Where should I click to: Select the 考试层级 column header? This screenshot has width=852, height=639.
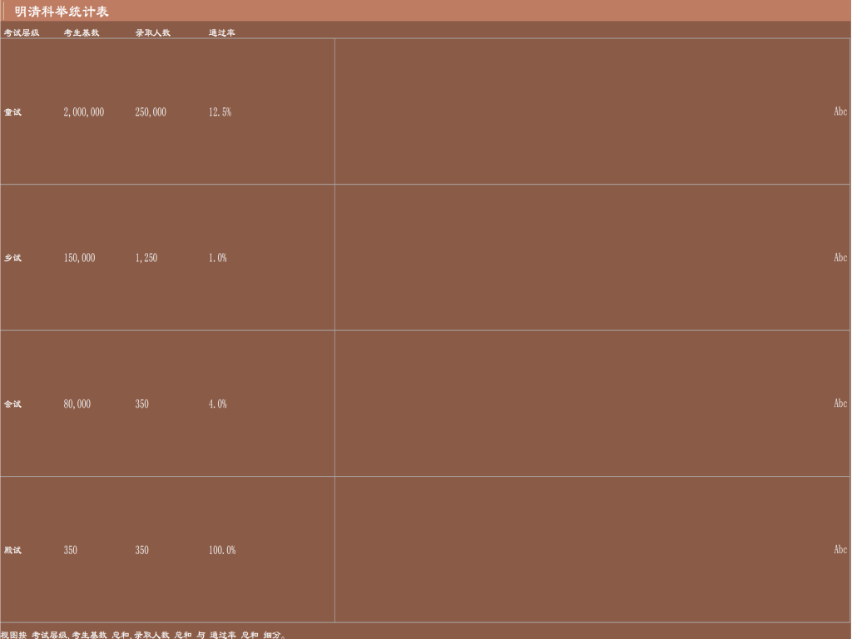tap(21, 33)
